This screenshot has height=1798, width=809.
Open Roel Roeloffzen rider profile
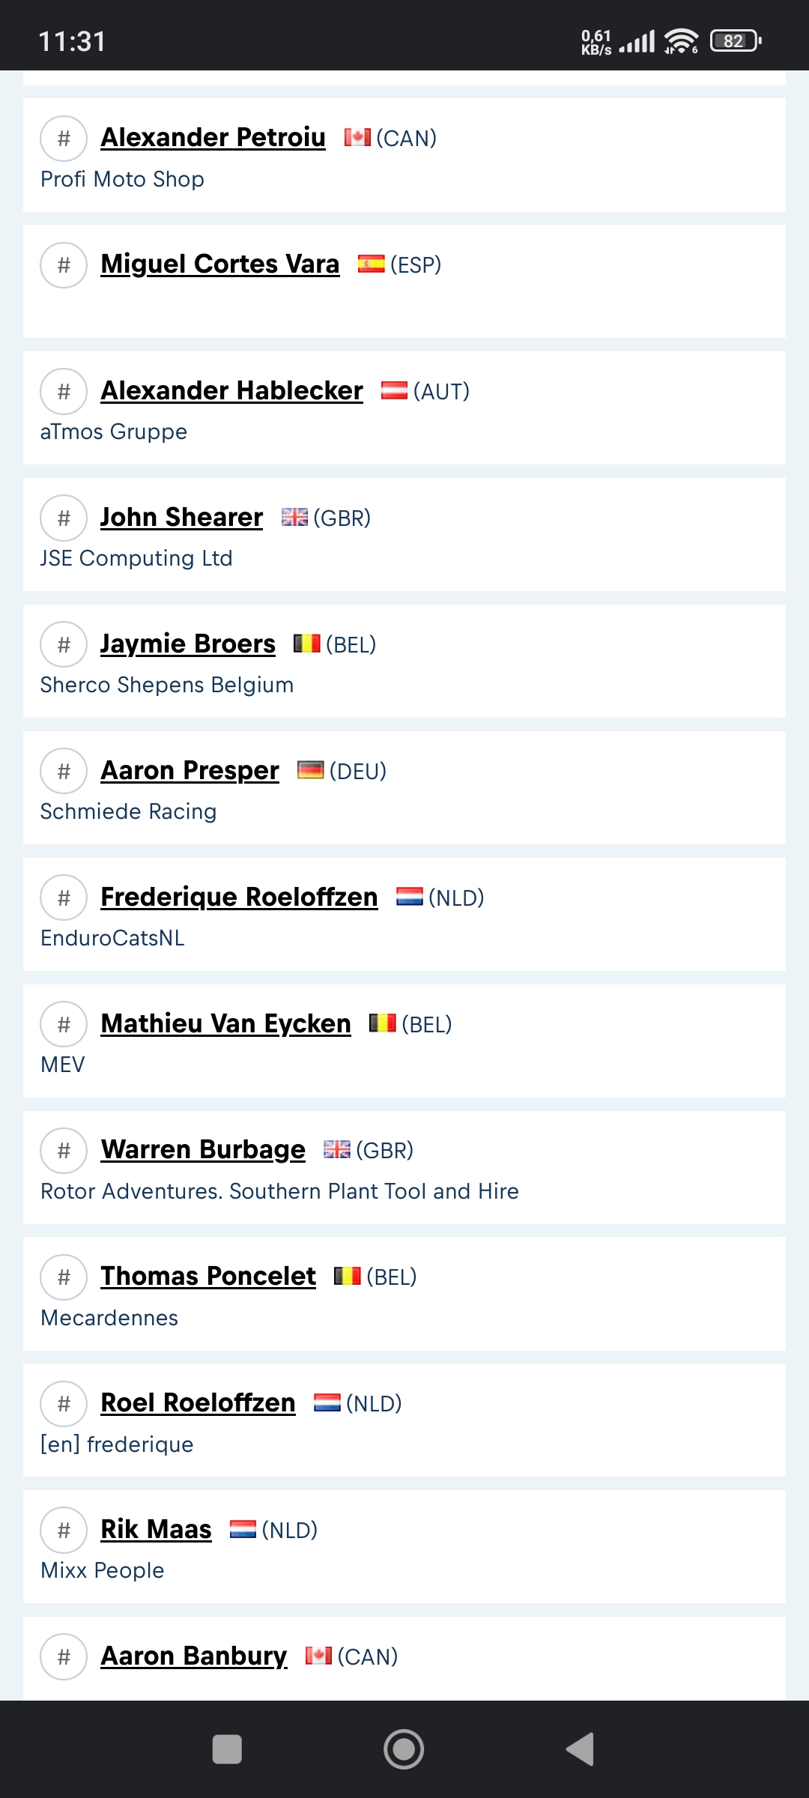click(199, 1403)
